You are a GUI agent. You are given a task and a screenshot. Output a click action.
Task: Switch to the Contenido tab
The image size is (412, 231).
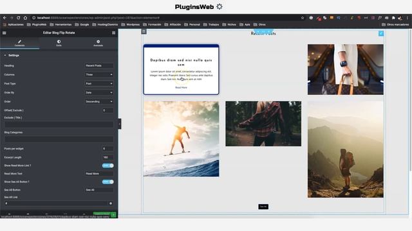tap(20, 43)
